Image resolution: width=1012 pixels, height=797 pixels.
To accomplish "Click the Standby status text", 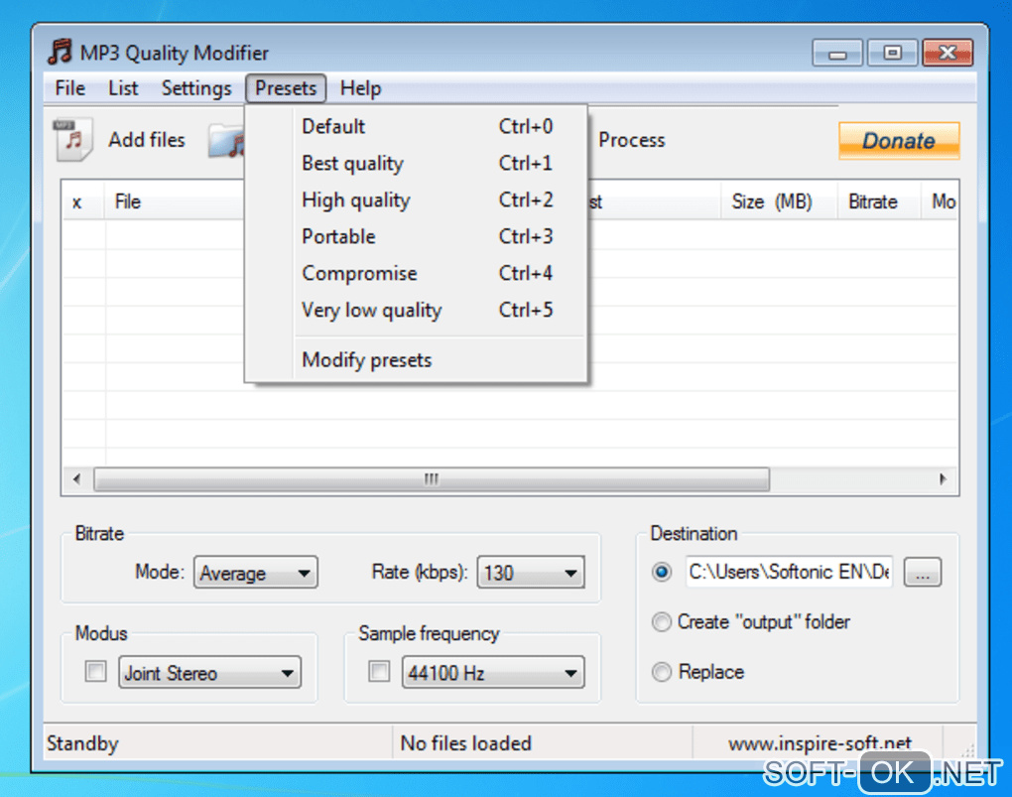I will (82, 743).
